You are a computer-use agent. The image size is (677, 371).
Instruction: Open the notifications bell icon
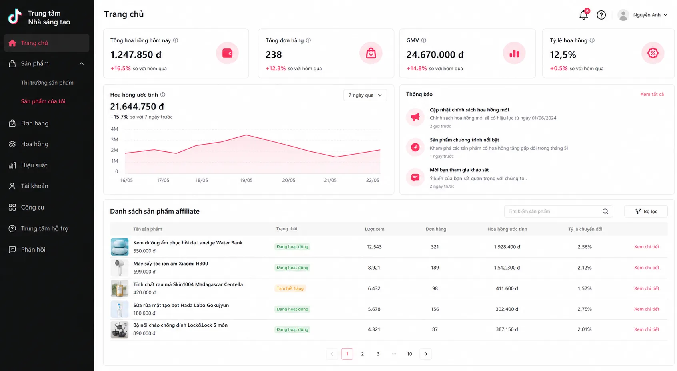pyautogui.click(x=584, y=15)
